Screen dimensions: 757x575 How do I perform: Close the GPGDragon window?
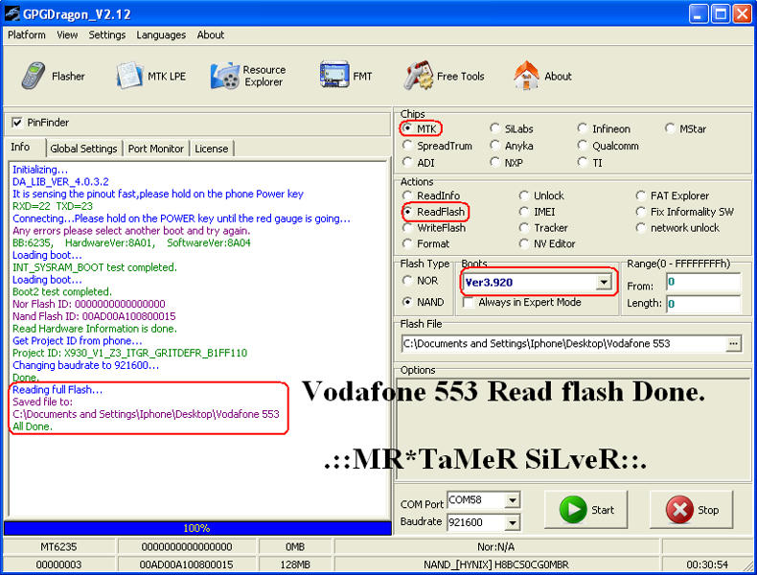point(743,14)
